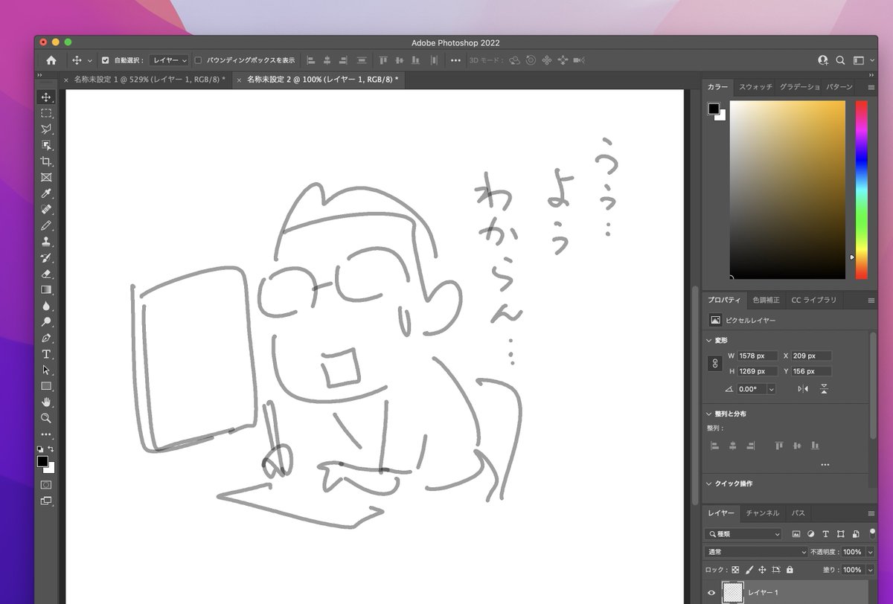Image resolution: width=893 pixels, height=604 pixels.
Task: Select the Hand tool
Action: coord(46,402)
